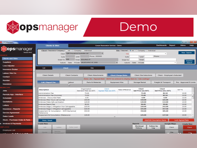Open Jobs in the sidebar
Image resolution: width=197 pixels, height=148 pixels.
17,91
